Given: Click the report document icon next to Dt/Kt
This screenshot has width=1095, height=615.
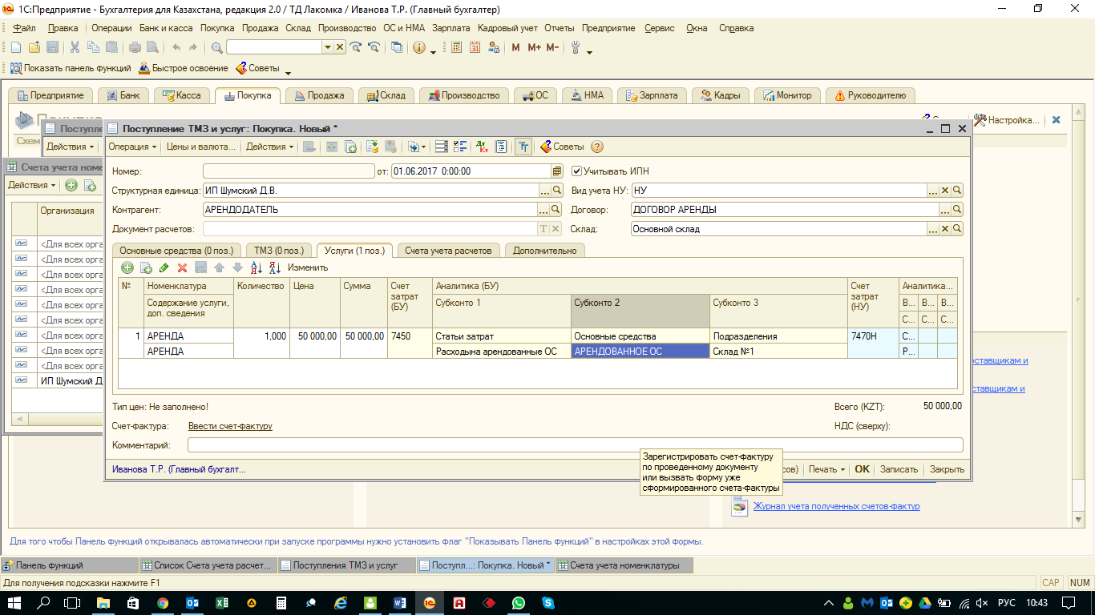Looking at the screenshot, I should (x=501, y=147).
